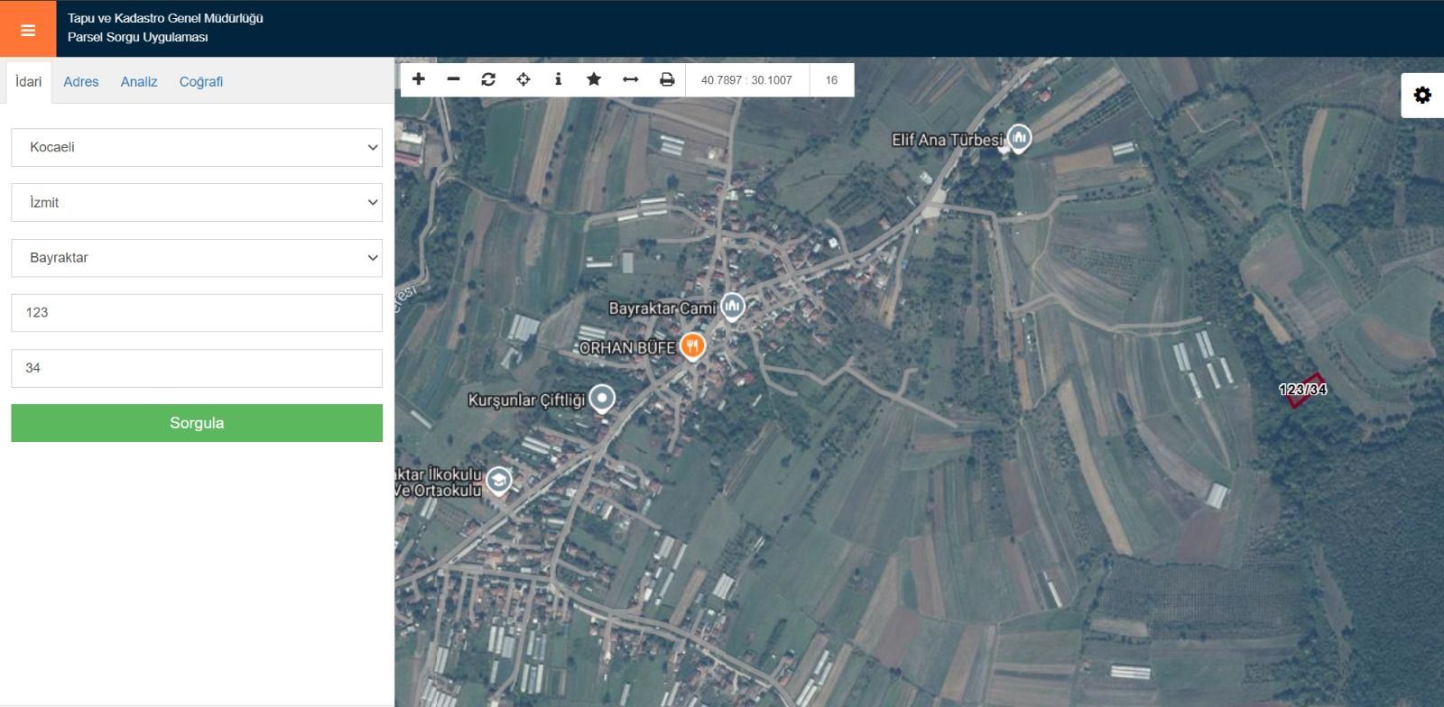Select the distance measure arrow tool
The image size is (1444, 707).
click(631, 79)
